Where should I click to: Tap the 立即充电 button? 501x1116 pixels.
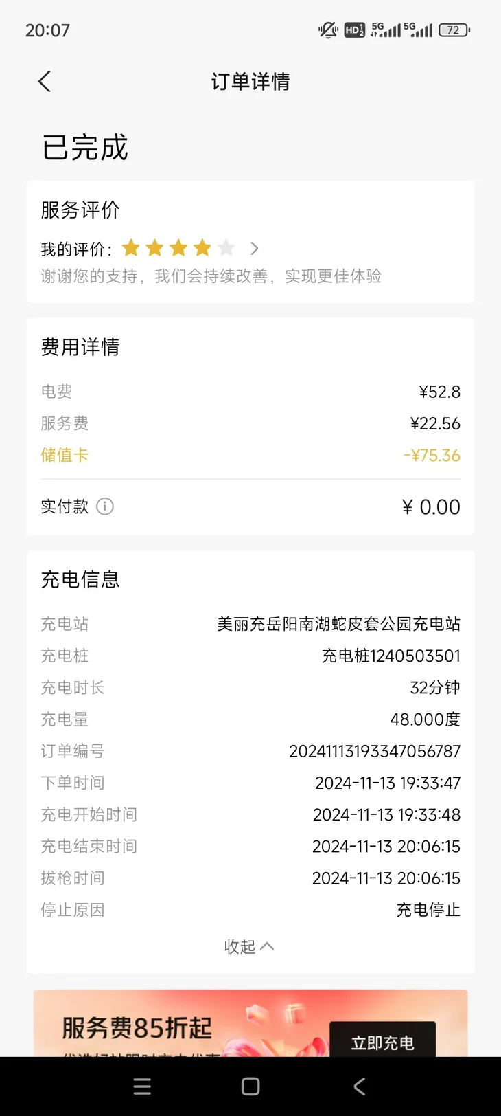click(382, 1041)
